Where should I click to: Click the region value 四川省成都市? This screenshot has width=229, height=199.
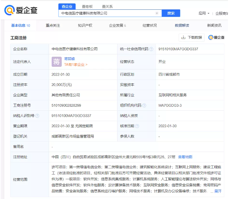pos(169,74)
